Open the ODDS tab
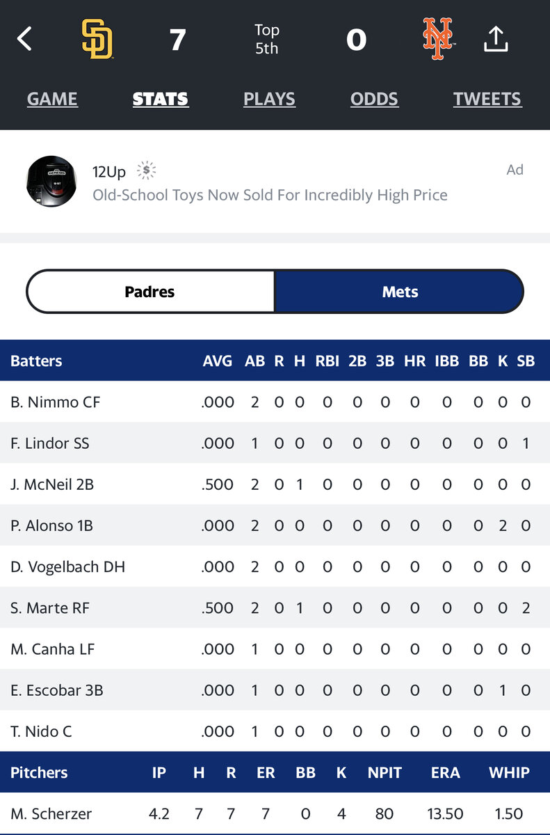The image size is (550, 835). coord(374,100)
